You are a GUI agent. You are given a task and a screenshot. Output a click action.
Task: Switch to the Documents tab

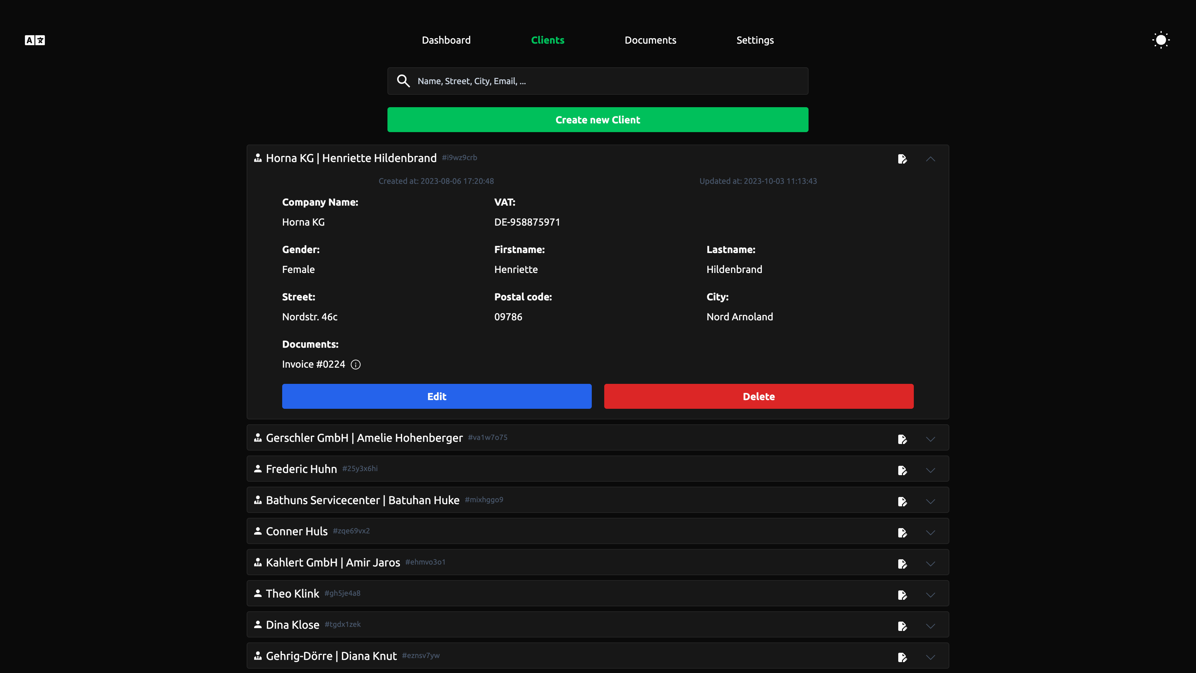(650, 41)
